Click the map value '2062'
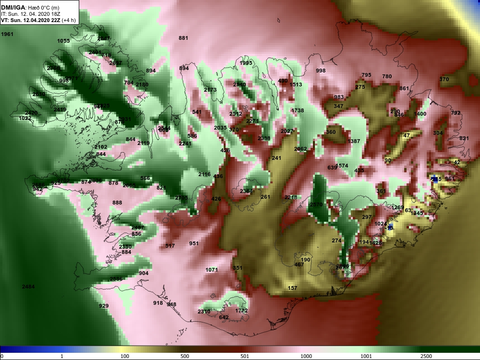 click(300, 149)
